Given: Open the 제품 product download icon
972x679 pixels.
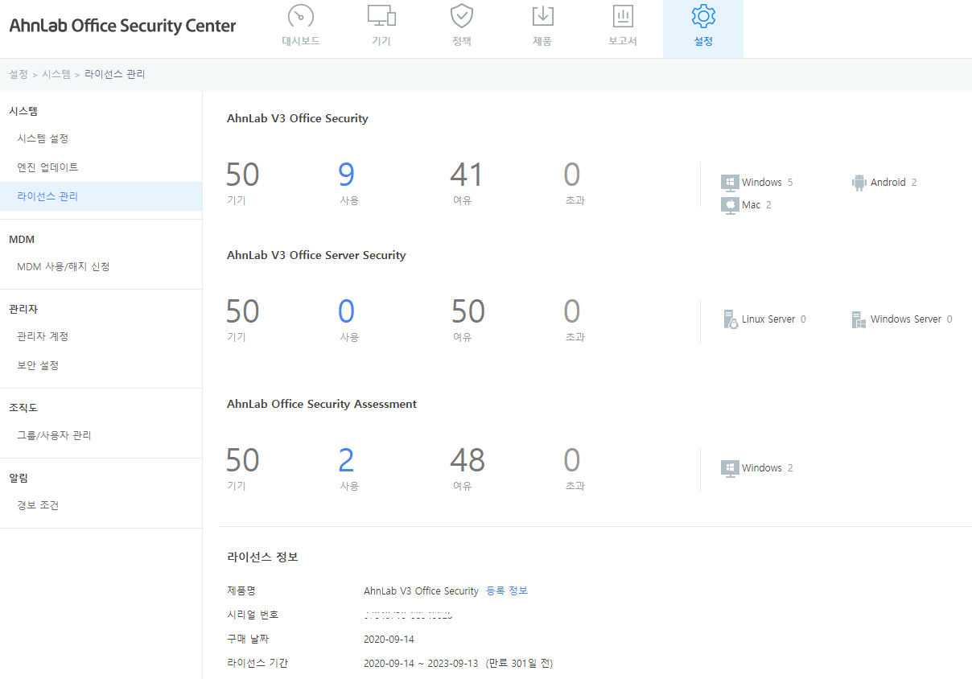Looking at the screenshot, I should point(542,16).
